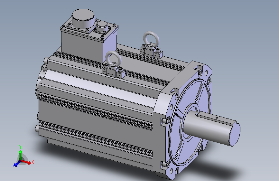Screen dimensions: 279x181
Task: Click the X axis label on triad
Action: tap(33, 162)
